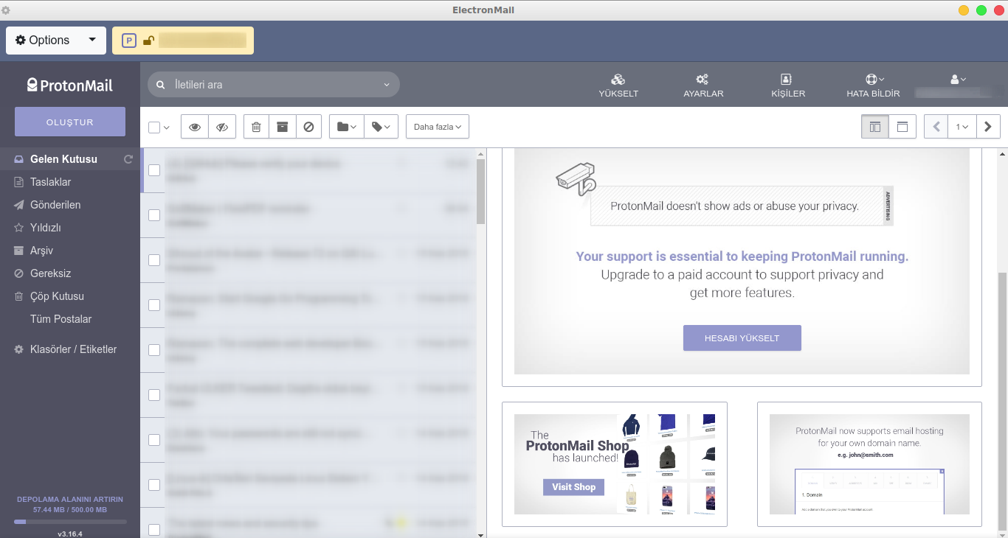The height and width of the screenshot is (538, 1008).
Task: Move selected messages to trash
Action: [256, 127]
